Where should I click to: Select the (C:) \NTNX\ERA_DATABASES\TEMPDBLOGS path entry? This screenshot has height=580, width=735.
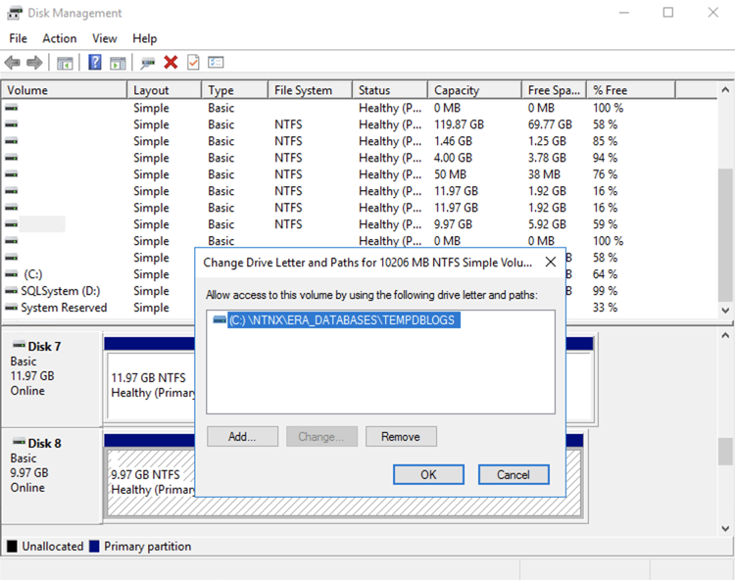point(344,320)
